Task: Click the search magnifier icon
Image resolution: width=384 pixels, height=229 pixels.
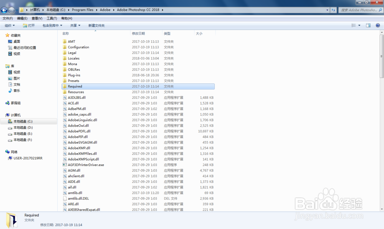Action: coord(380,10)
